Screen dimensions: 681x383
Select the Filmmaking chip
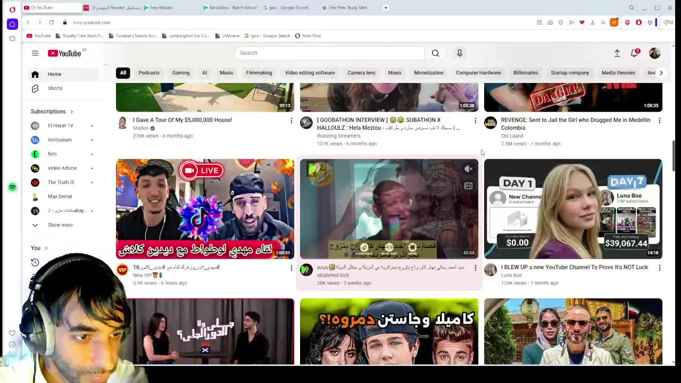259,73
